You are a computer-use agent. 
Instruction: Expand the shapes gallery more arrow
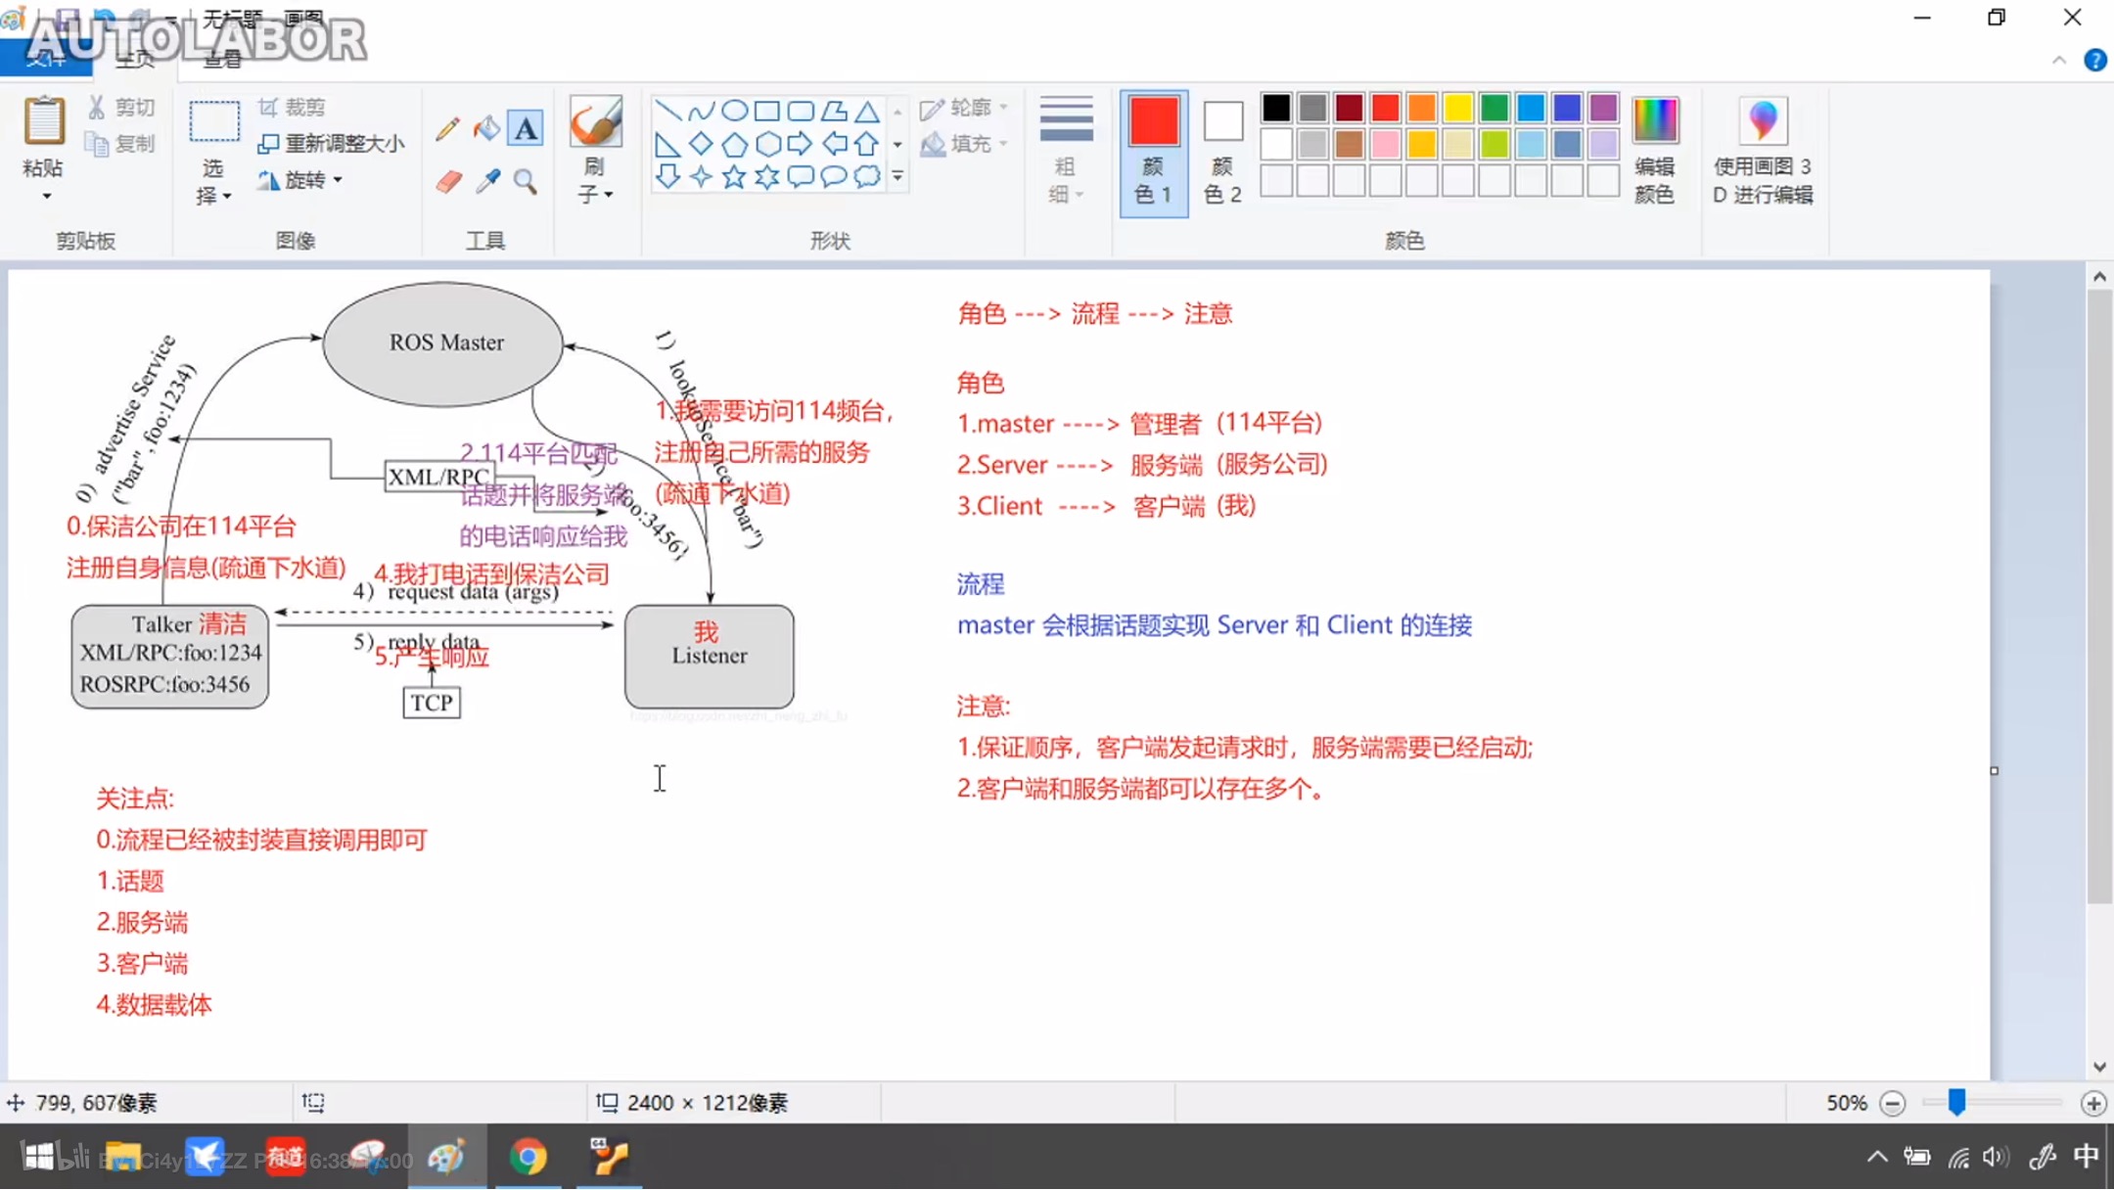[x=897, y=177]
